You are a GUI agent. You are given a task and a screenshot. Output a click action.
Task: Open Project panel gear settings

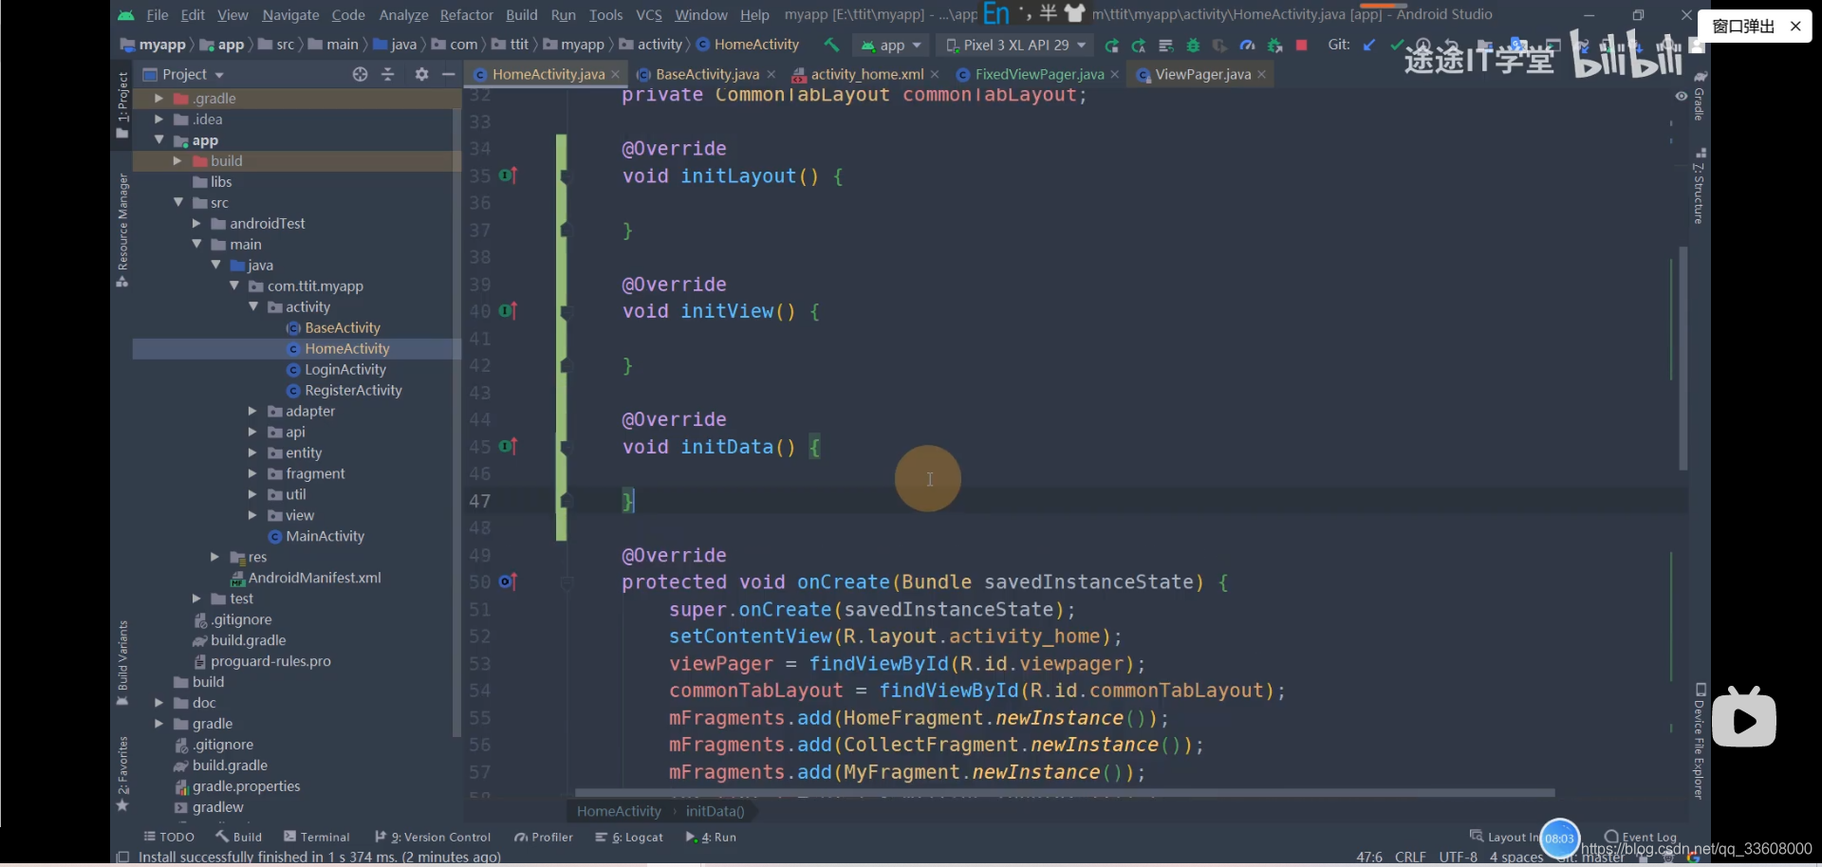click(421, 74)
